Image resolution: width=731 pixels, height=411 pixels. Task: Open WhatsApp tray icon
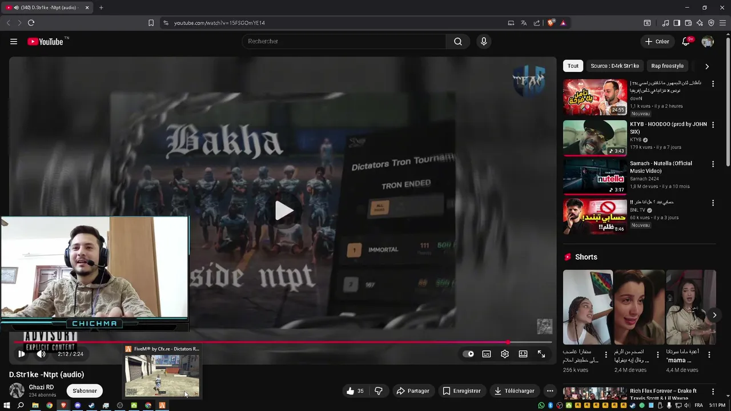[541, 405]
